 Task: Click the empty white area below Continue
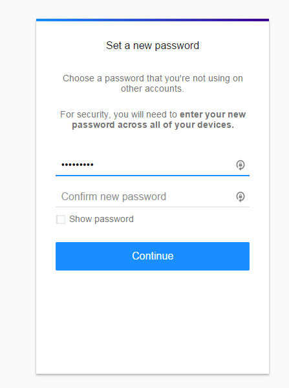click(153, 322)
